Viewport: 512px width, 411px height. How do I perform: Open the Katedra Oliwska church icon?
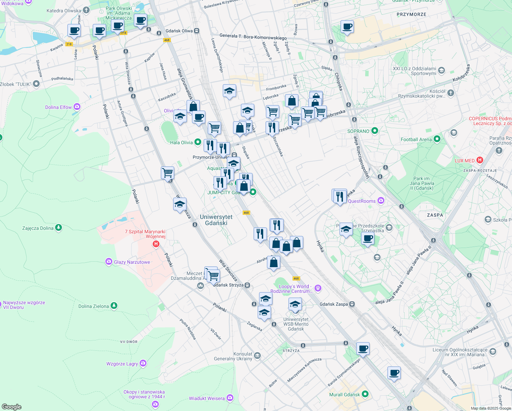(86, 10)
